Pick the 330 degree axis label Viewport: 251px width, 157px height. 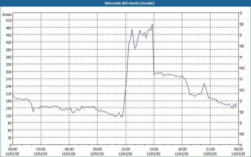(9, 64)
